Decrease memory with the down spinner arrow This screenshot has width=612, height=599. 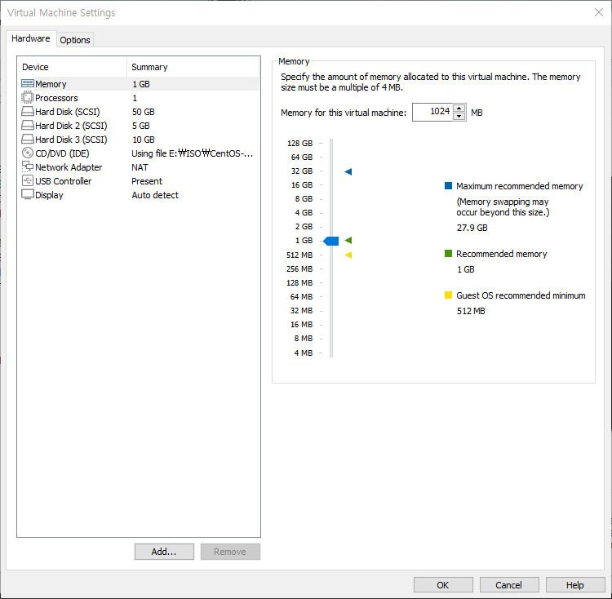pyautogui.click(x=459, y=116)
